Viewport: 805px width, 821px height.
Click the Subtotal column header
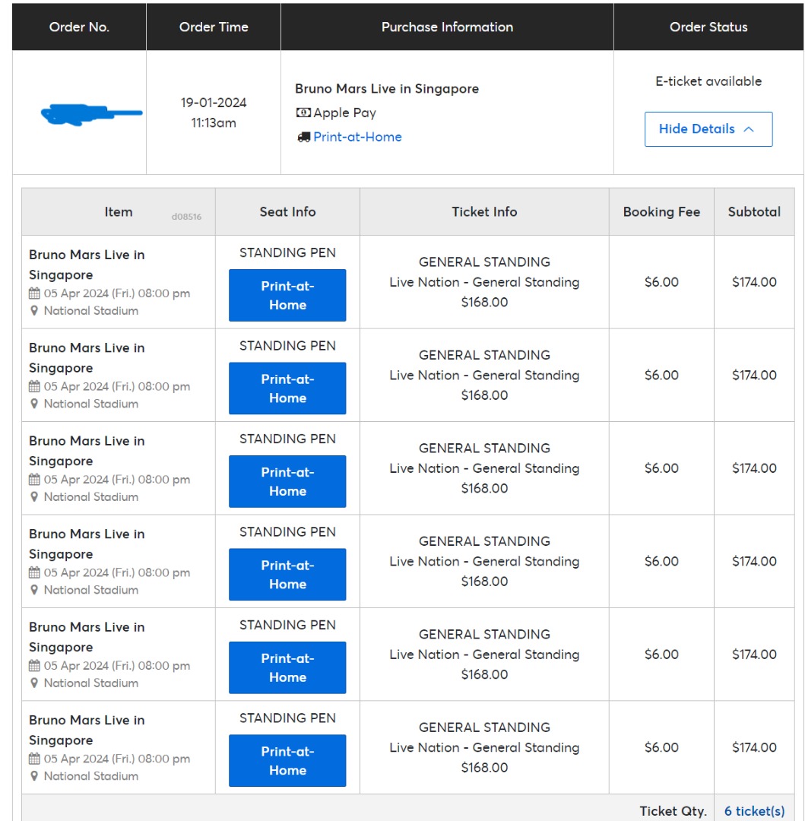click(754, 212)
